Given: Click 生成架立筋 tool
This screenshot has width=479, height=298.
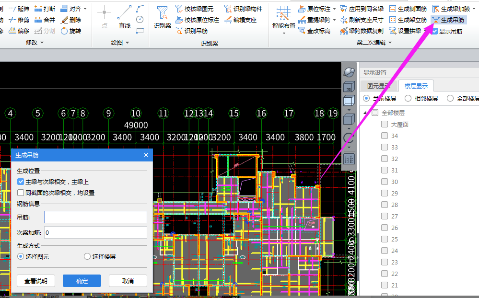Looking at the screenshot, I should [x=408, y=20].
